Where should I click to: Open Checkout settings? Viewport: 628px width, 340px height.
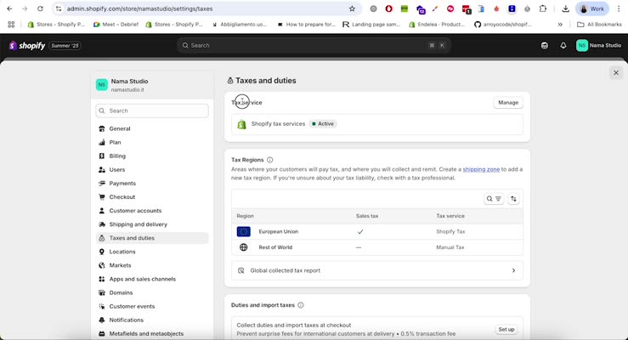coord(152,196)
